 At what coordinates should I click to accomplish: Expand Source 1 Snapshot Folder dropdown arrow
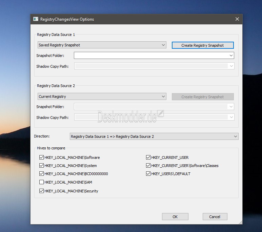(x=231, y=56)
